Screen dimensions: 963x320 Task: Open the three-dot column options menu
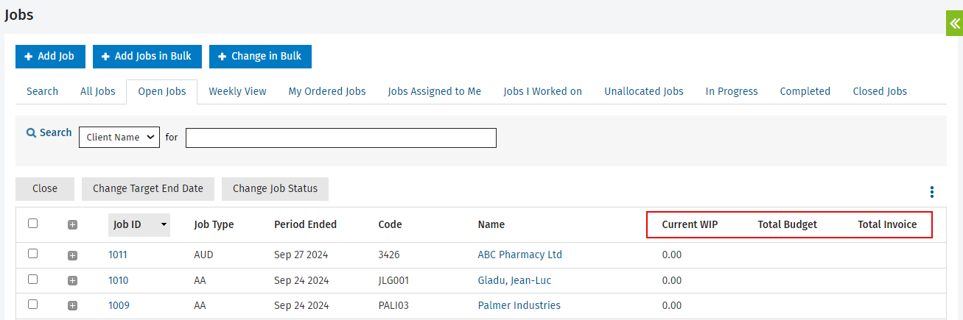(x=932, y=192)
